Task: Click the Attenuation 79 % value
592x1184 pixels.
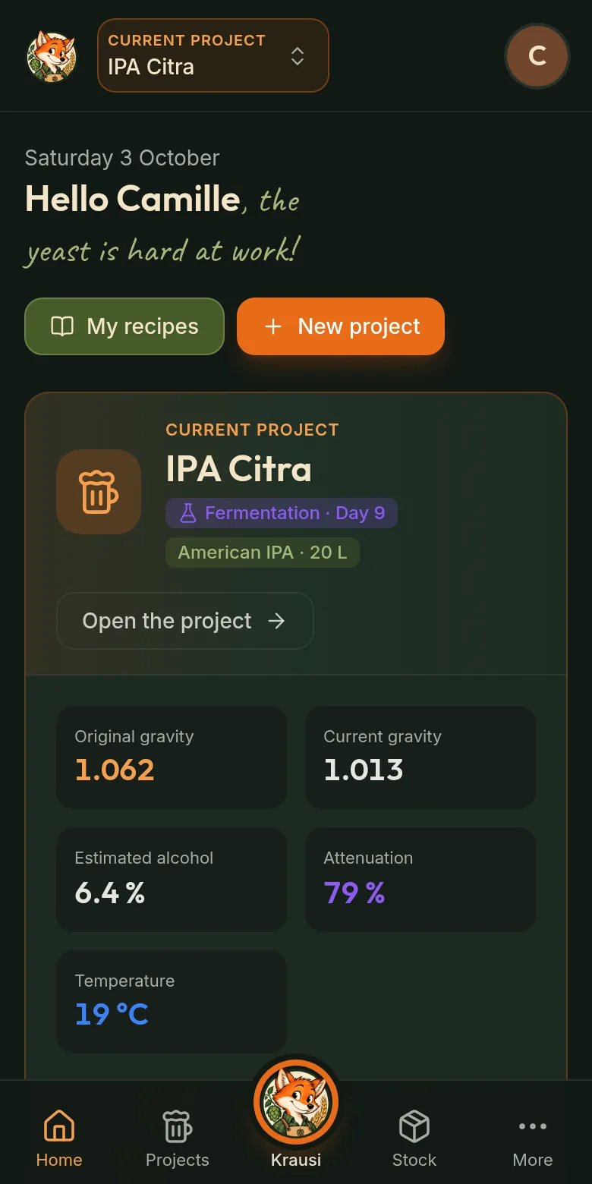Action: tap(354, 893)
